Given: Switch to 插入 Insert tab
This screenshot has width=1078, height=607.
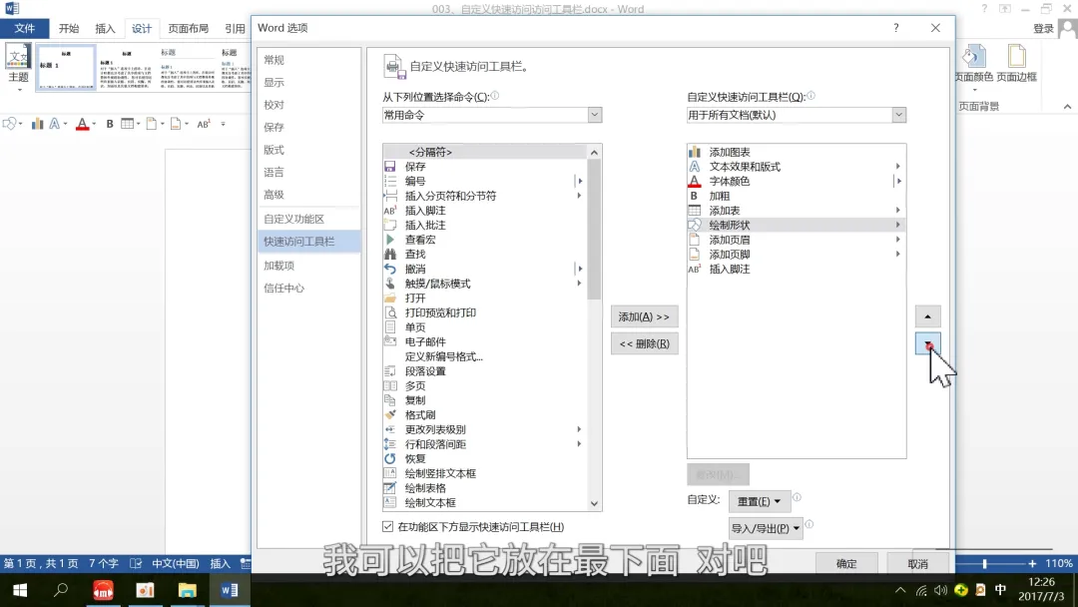Looking at the screenshot, I should point(105,28).
